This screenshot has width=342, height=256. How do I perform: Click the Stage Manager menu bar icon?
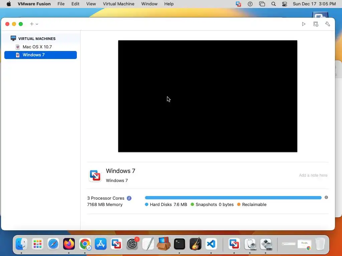[262, 4]
